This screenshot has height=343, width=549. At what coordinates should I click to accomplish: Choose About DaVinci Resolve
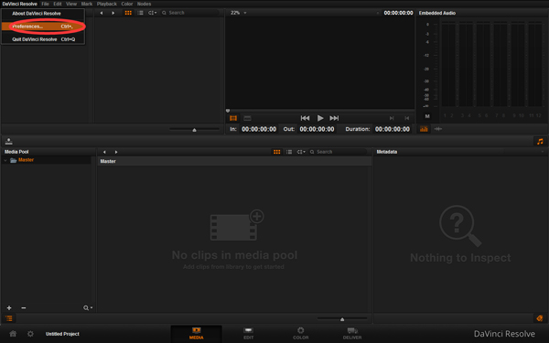pos(37,14)
